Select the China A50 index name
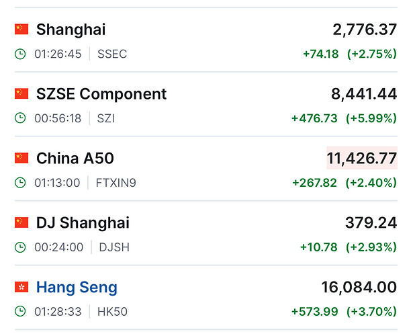The width and height of the screenshot is (413, 336). pos(75,159)
